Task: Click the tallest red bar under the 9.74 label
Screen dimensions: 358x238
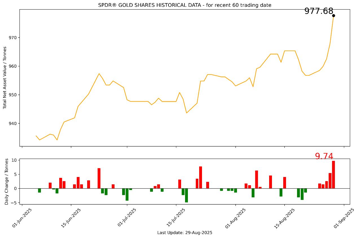Action: 333,174
